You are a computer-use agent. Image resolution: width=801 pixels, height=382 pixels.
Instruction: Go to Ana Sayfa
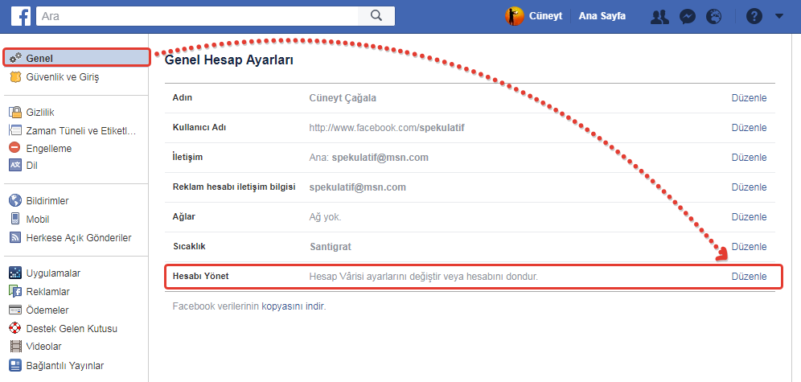[602, 16]
